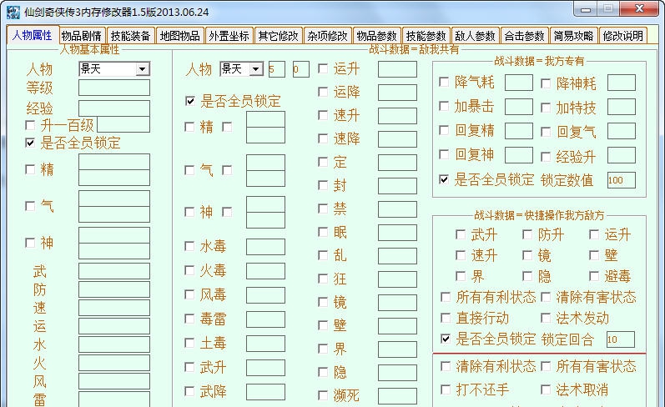Check the 精 box in basic attributes
665x407 pixels.
[x=30, y=169]
